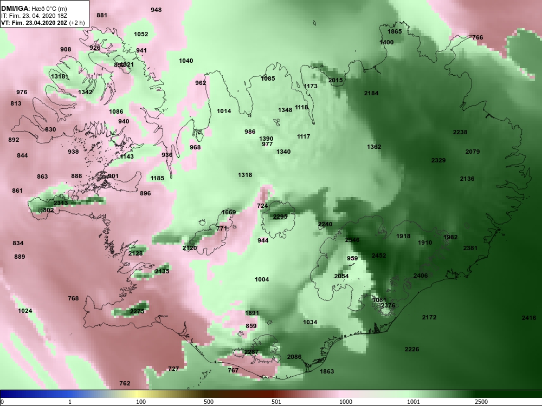Click the legend label '501'
Screen dimensions: 542x406
coord(276,402)
